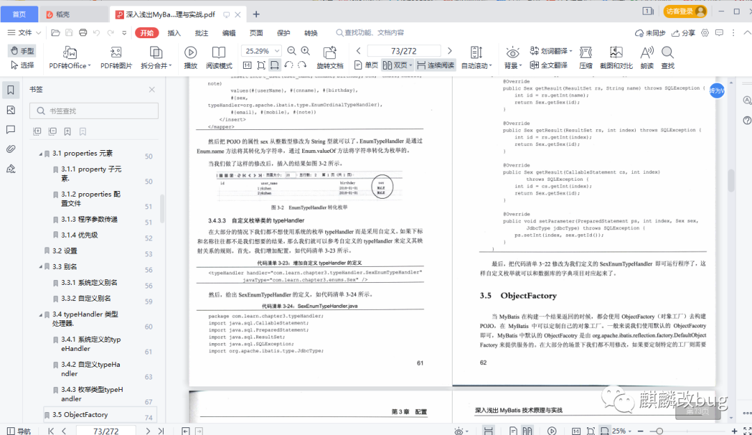
Task: Expand all bookmarks icon
Action: [37, 131]
